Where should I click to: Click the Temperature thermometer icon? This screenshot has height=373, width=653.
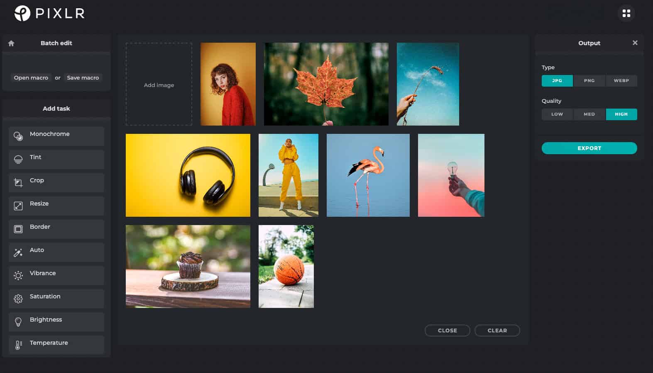(18, 345)
